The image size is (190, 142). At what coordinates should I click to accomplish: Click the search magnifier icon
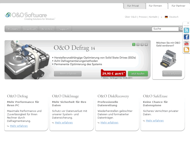tap(181, 29)
